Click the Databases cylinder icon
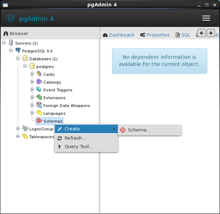 pyautogui.click(x=25, y=58)
